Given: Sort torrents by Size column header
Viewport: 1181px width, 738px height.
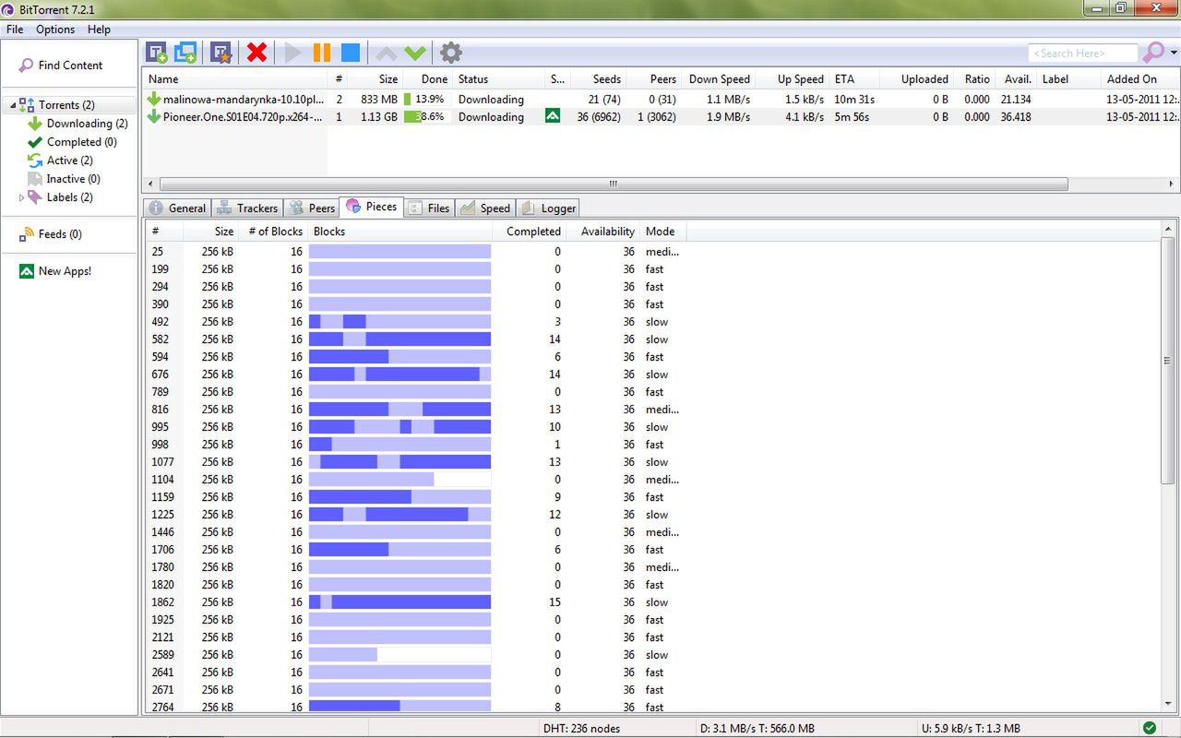Looking at the screenshot, I should 376,79.
